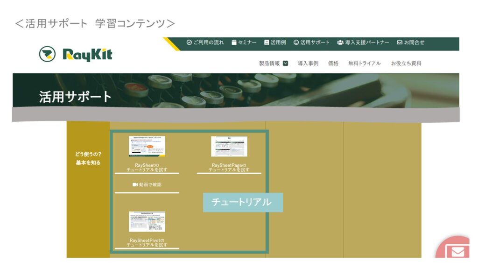478x269 pixels.
Task: Click the 活用サポート banner heading
Action: pyautogui.click(x=75, y=97)
